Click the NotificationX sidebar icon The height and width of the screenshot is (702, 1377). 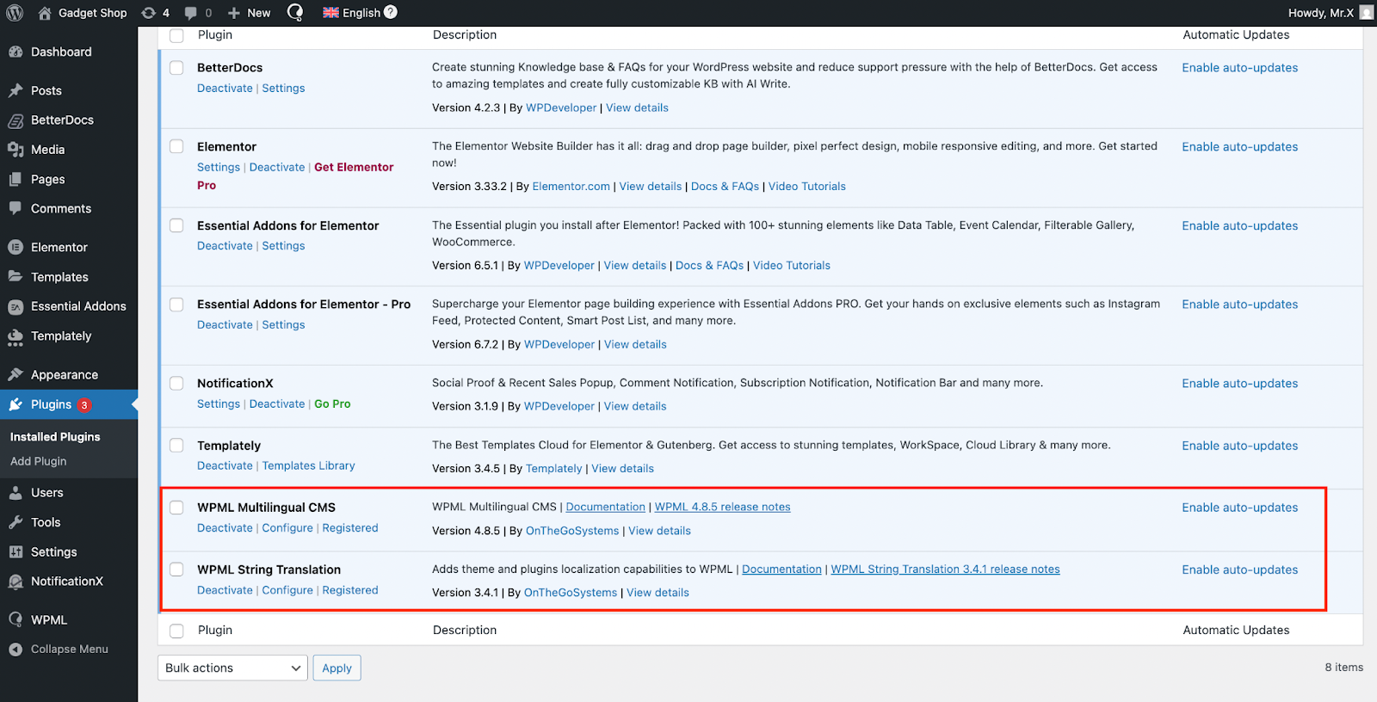click(x=15, y=582)
